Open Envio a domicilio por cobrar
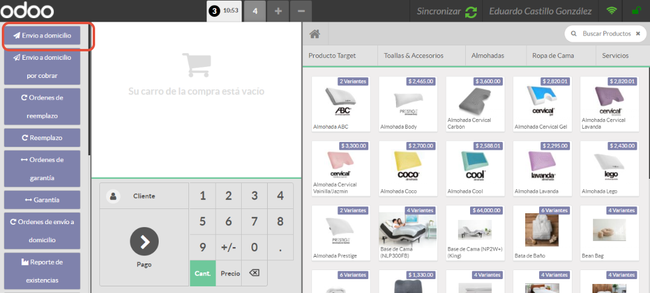 coord(42,66)
